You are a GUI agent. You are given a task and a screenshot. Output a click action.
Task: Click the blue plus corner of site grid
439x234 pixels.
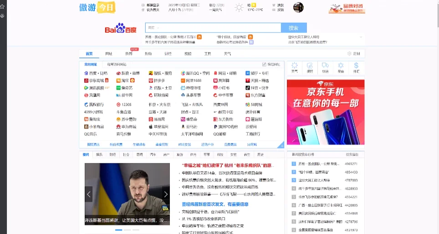pyautogui.click(x=281, y=145)
